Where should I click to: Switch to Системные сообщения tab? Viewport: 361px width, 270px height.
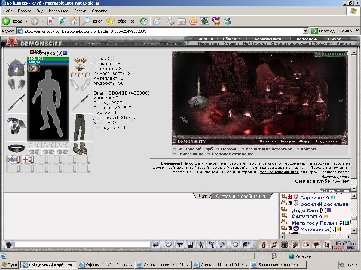point(240,196)
